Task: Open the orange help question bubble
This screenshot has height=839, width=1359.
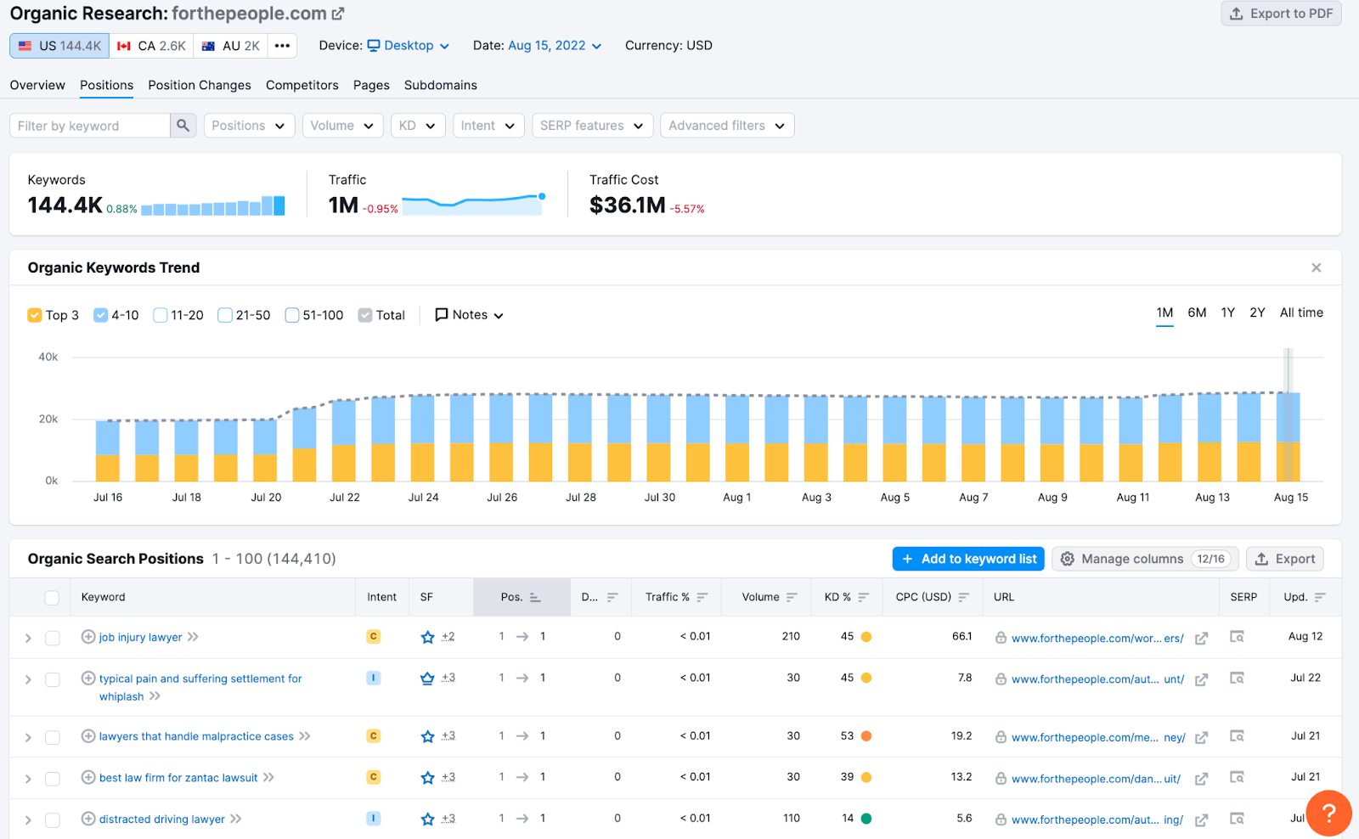Action: (1329, 813)
